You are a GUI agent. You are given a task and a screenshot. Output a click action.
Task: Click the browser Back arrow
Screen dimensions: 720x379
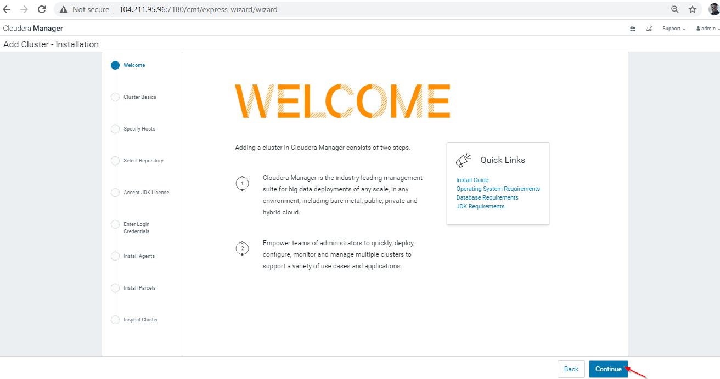pyautogui.click(x=7, y=9)
